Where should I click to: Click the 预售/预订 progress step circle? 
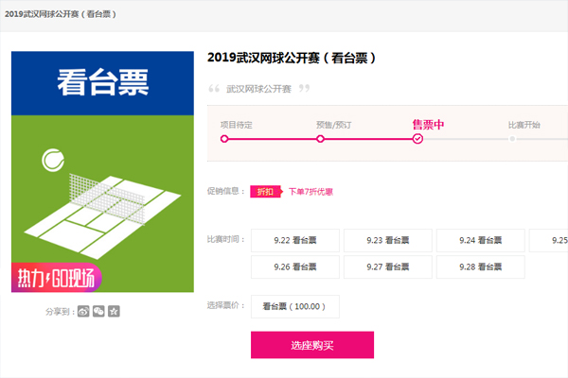pos(320,139)
